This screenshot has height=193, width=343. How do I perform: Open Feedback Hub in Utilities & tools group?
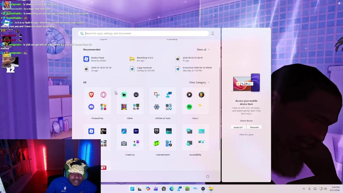pyautogui.click(x=169, y=95)
